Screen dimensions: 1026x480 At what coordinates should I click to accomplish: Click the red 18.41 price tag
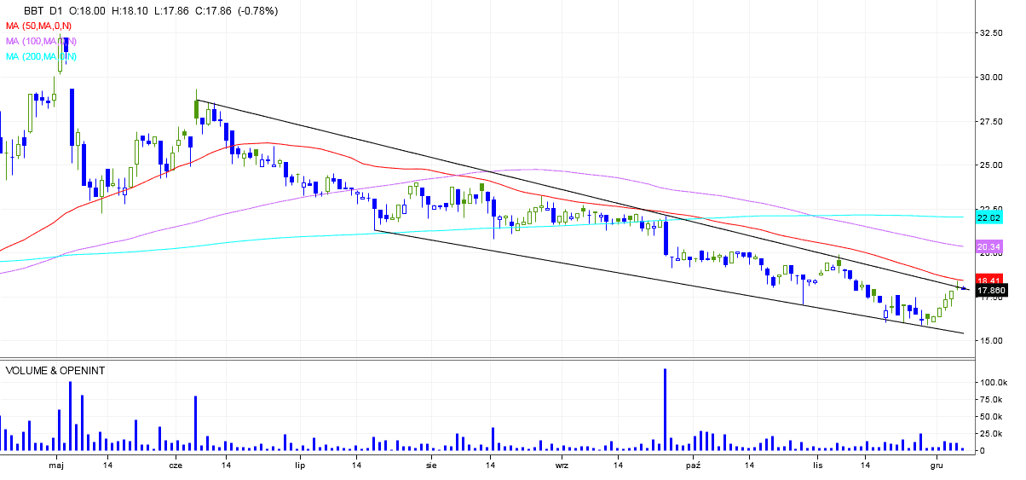click(x=989, y=280)
